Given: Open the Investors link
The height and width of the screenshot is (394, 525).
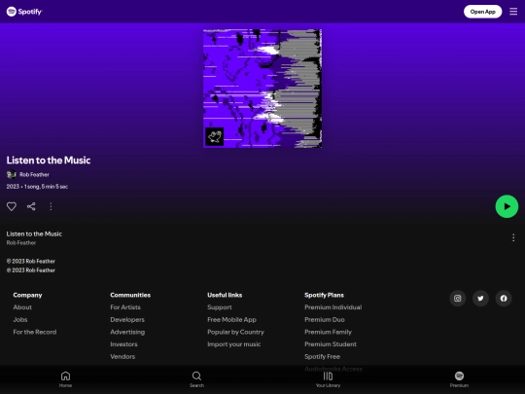Looking at the screenshot, I should tap(123, 344).
